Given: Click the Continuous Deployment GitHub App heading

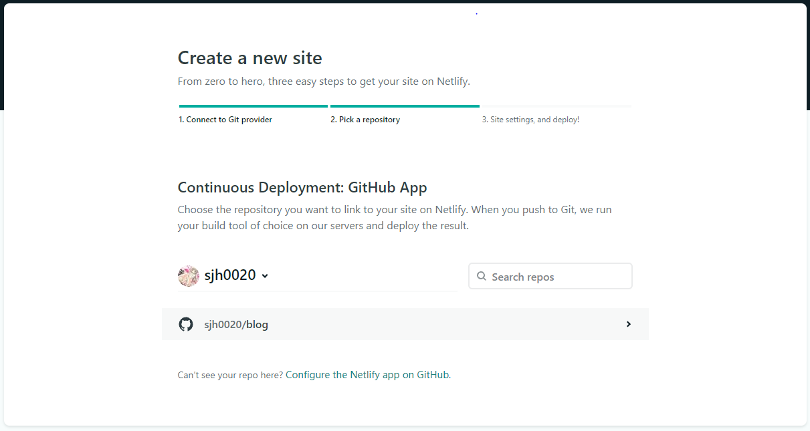Looking at the screenshot, I should coord(302,187).
